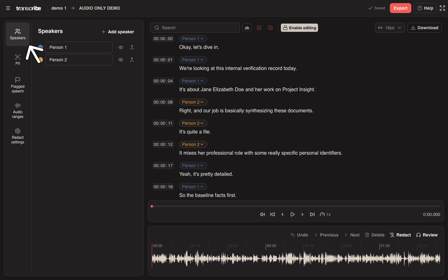This screenshot has height=280, width=448.
Task: Open the speaker dropdown at 00:00:00
Action: coord(193,39)
